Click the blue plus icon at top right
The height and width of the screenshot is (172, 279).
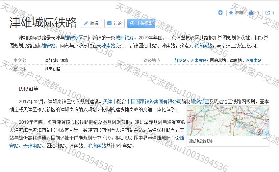[220, 12]
